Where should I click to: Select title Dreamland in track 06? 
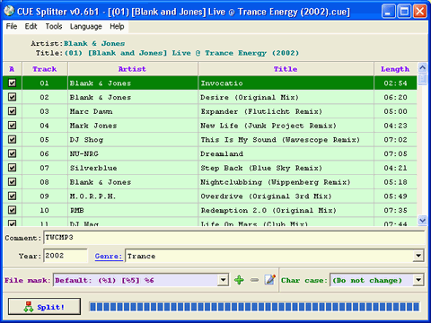click(x=222, y=153)
